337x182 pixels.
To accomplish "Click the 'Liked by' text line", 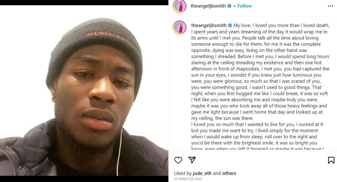I will 205,173.
